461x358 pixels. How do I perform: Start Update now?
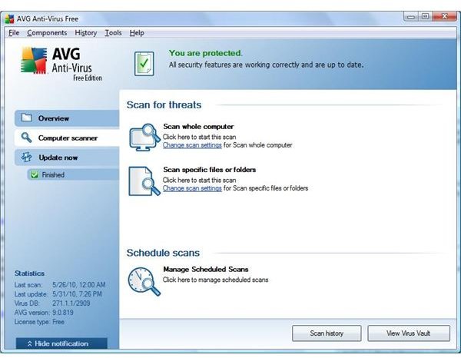point(67,157)
